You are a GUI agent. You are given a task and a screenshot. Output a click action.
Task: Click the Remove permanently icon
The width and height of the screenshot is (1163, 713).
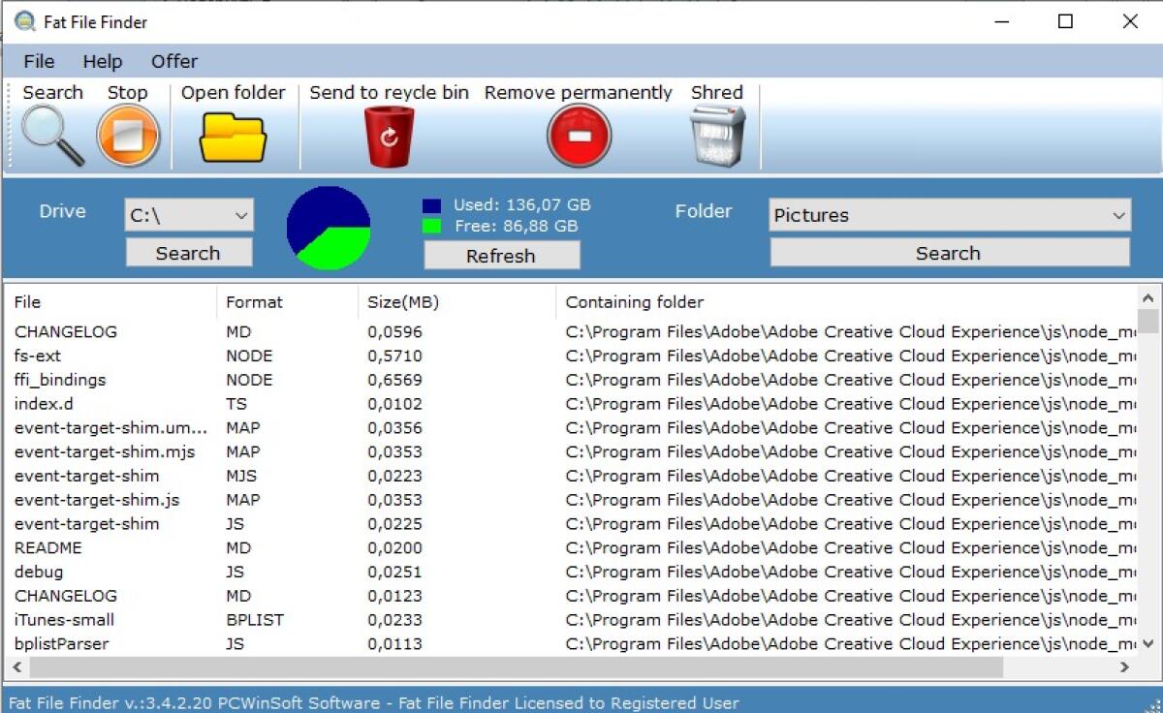click(x=578, y=136)
